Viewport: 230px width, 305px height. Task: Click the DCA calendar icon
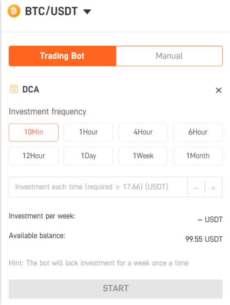(14, 89)
